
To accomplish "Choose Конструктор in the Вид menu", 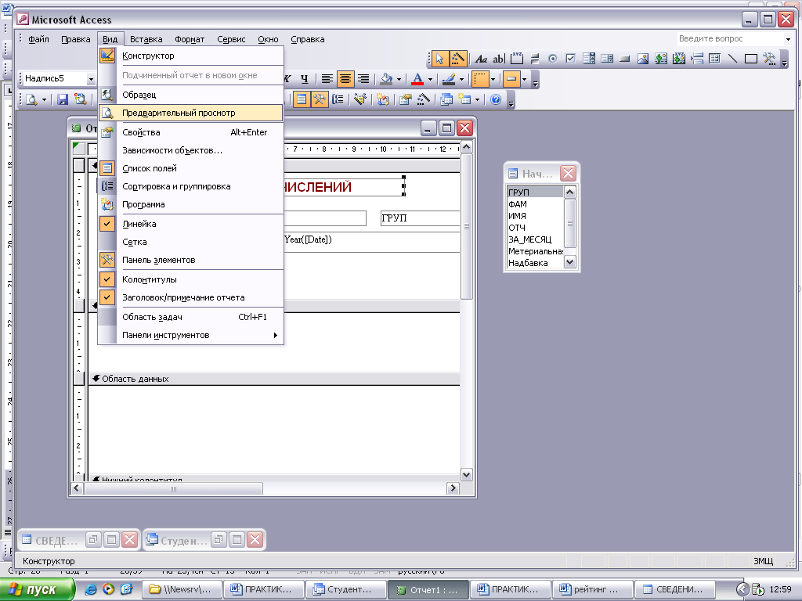I will 190,56.
